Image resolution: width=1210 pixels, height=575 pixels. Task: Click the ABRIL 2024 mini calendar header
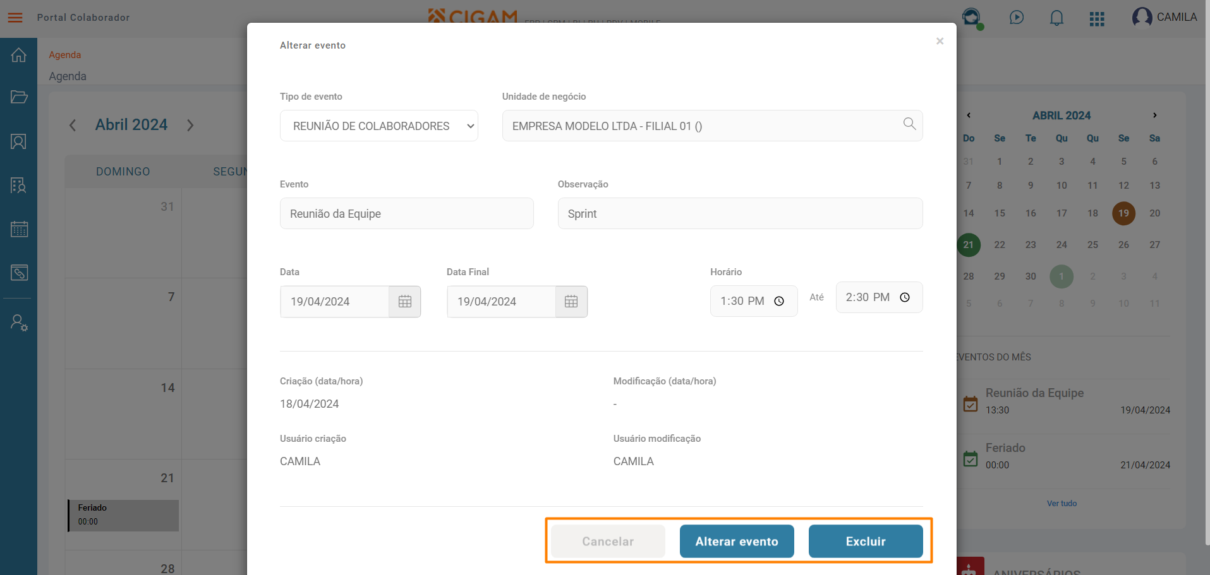coord(1062,116)
